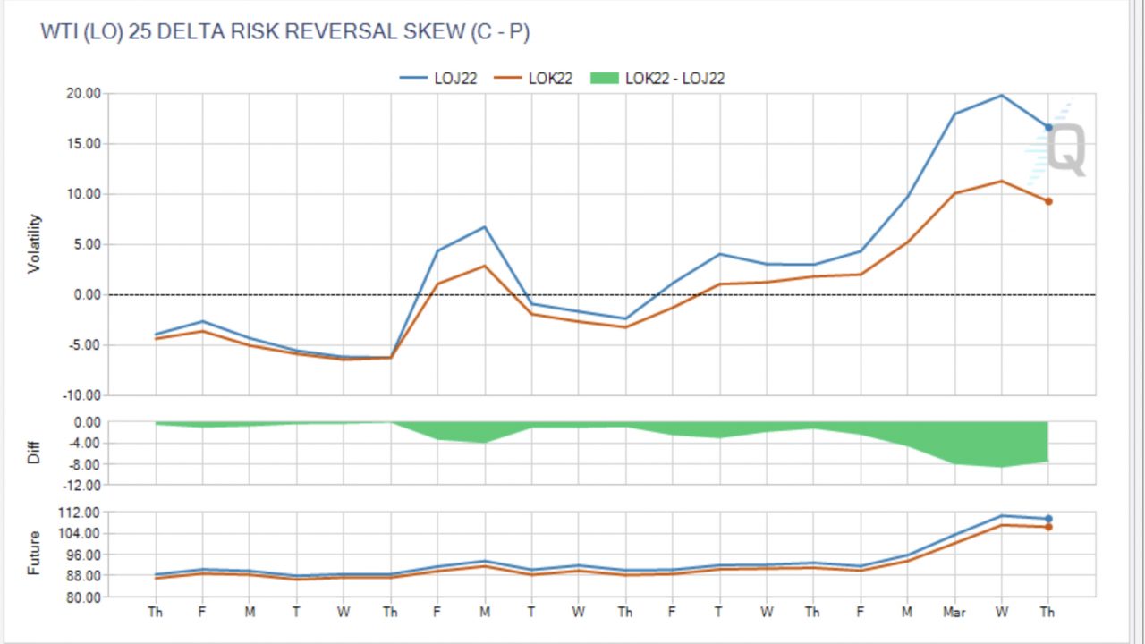Click the blue endpoint marker in the Future chart
Viewport: 1145px width, 644px height.
coord(1048,519)
